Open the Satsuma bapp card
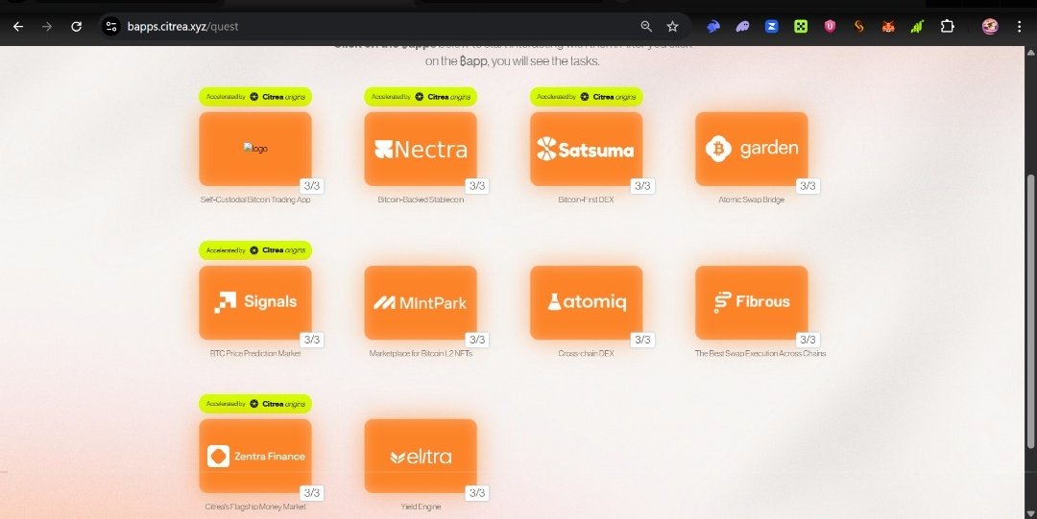 (x=586, y=149)
